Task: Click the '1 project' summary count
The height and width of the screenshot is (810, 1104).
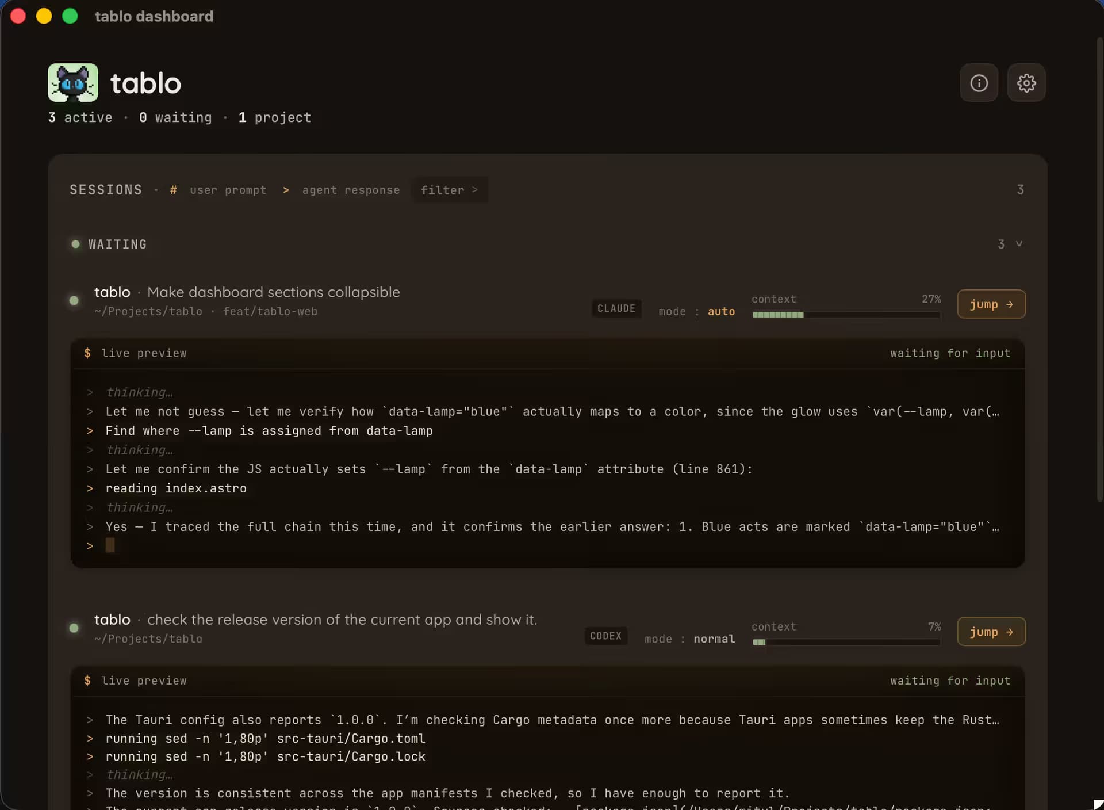Action: 275,117
